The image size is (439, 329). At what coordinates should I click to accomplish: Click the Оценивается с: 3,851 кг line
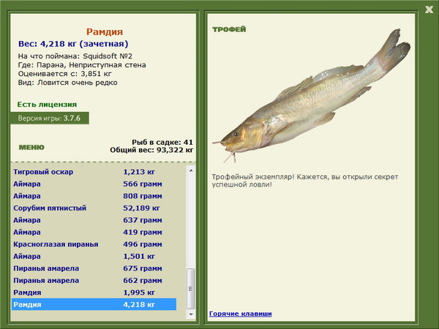click(64, 74)
